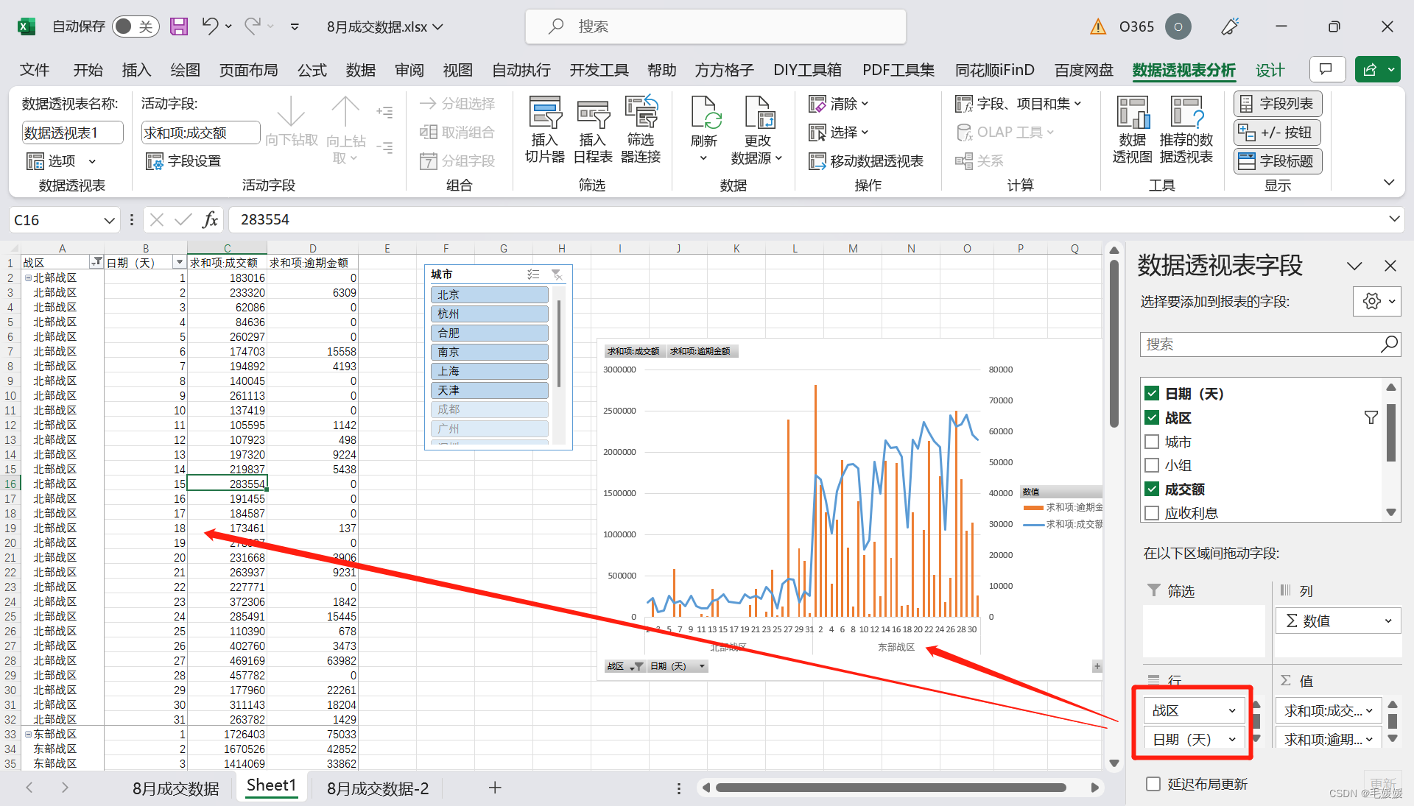This screenshot has height=806, width=1414.
Task: Enable 延迟布局更新 checkbox
Action: tap(1153, 784)
